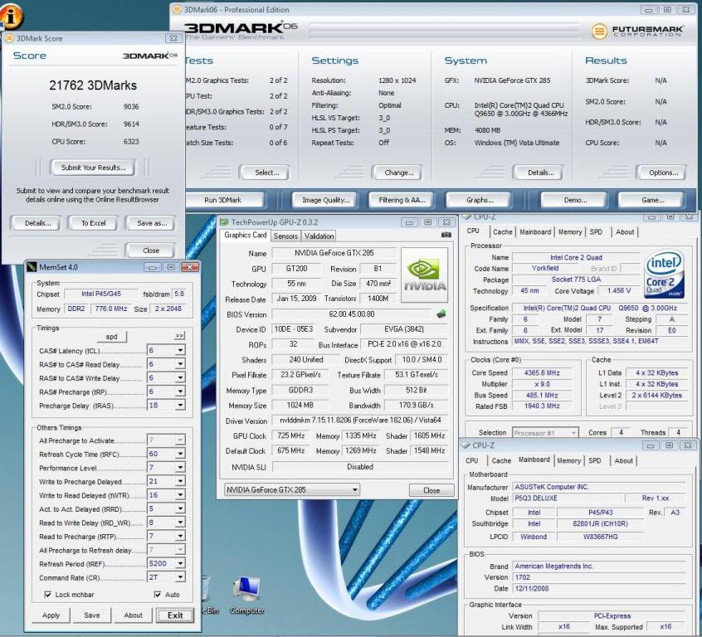Open the Command Rate (CR) dropdown
The height and width of the screenshot is (637, 702).
180,577
